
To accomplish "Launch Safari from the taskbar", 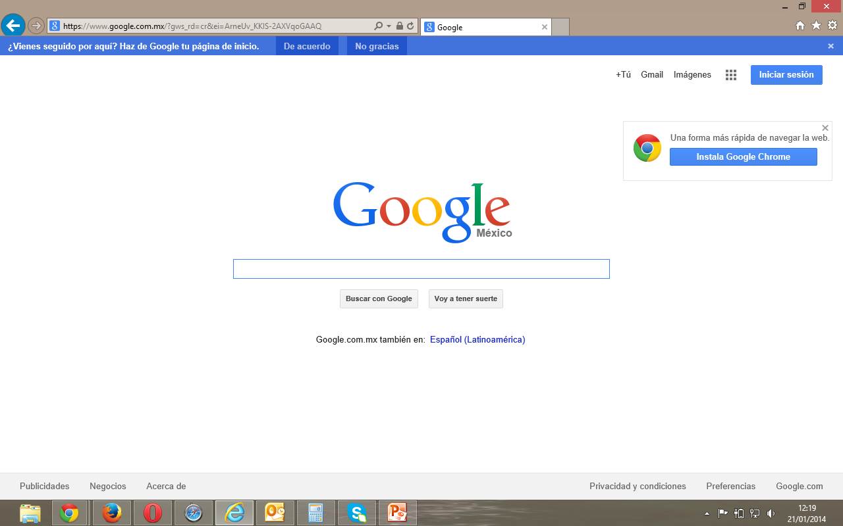I will tap(194, 513).
